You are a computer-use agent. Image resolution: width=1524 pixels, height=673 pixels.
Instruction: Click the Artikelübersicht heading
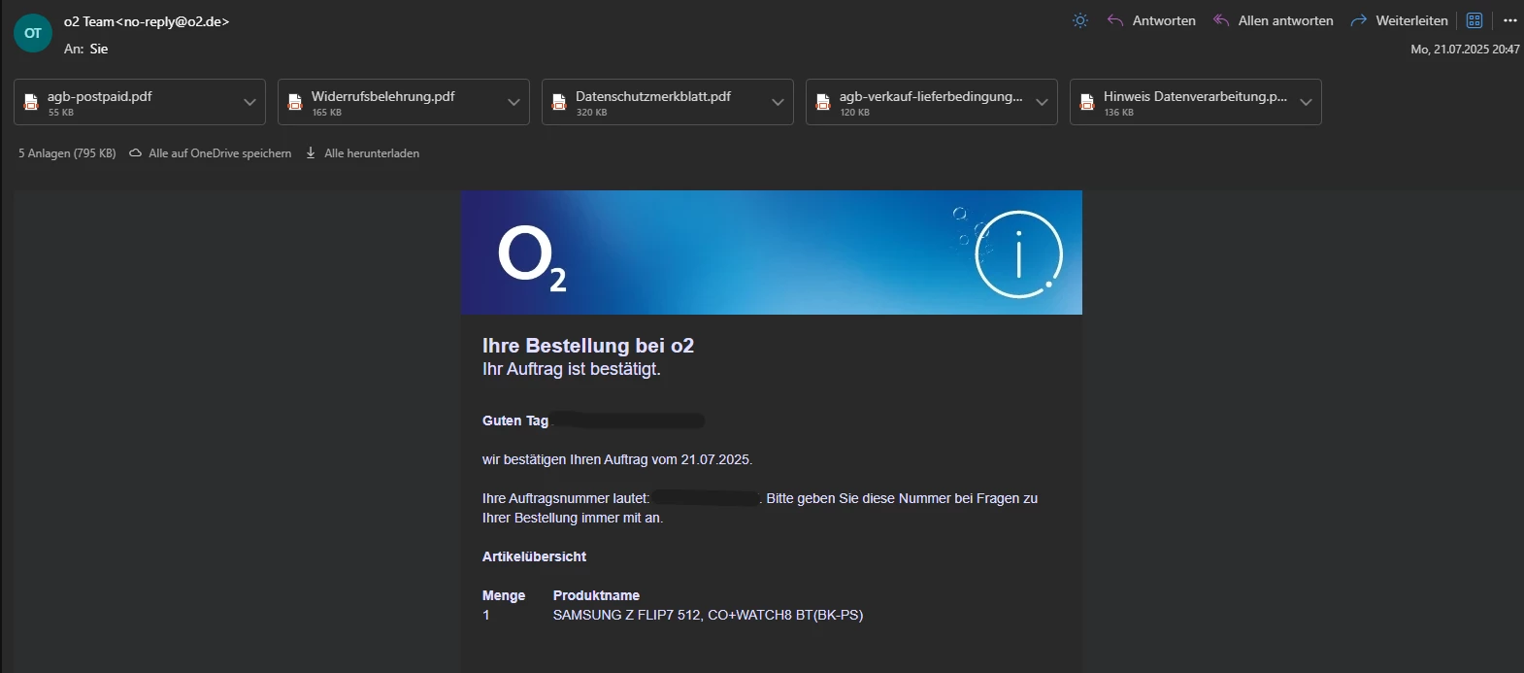(534, 556)
